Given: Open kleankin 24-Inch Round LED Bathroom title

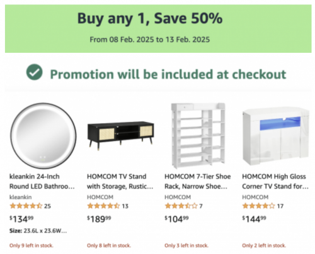Looking at the screenshot, I should pyautogui.click(x=42, y=181).
